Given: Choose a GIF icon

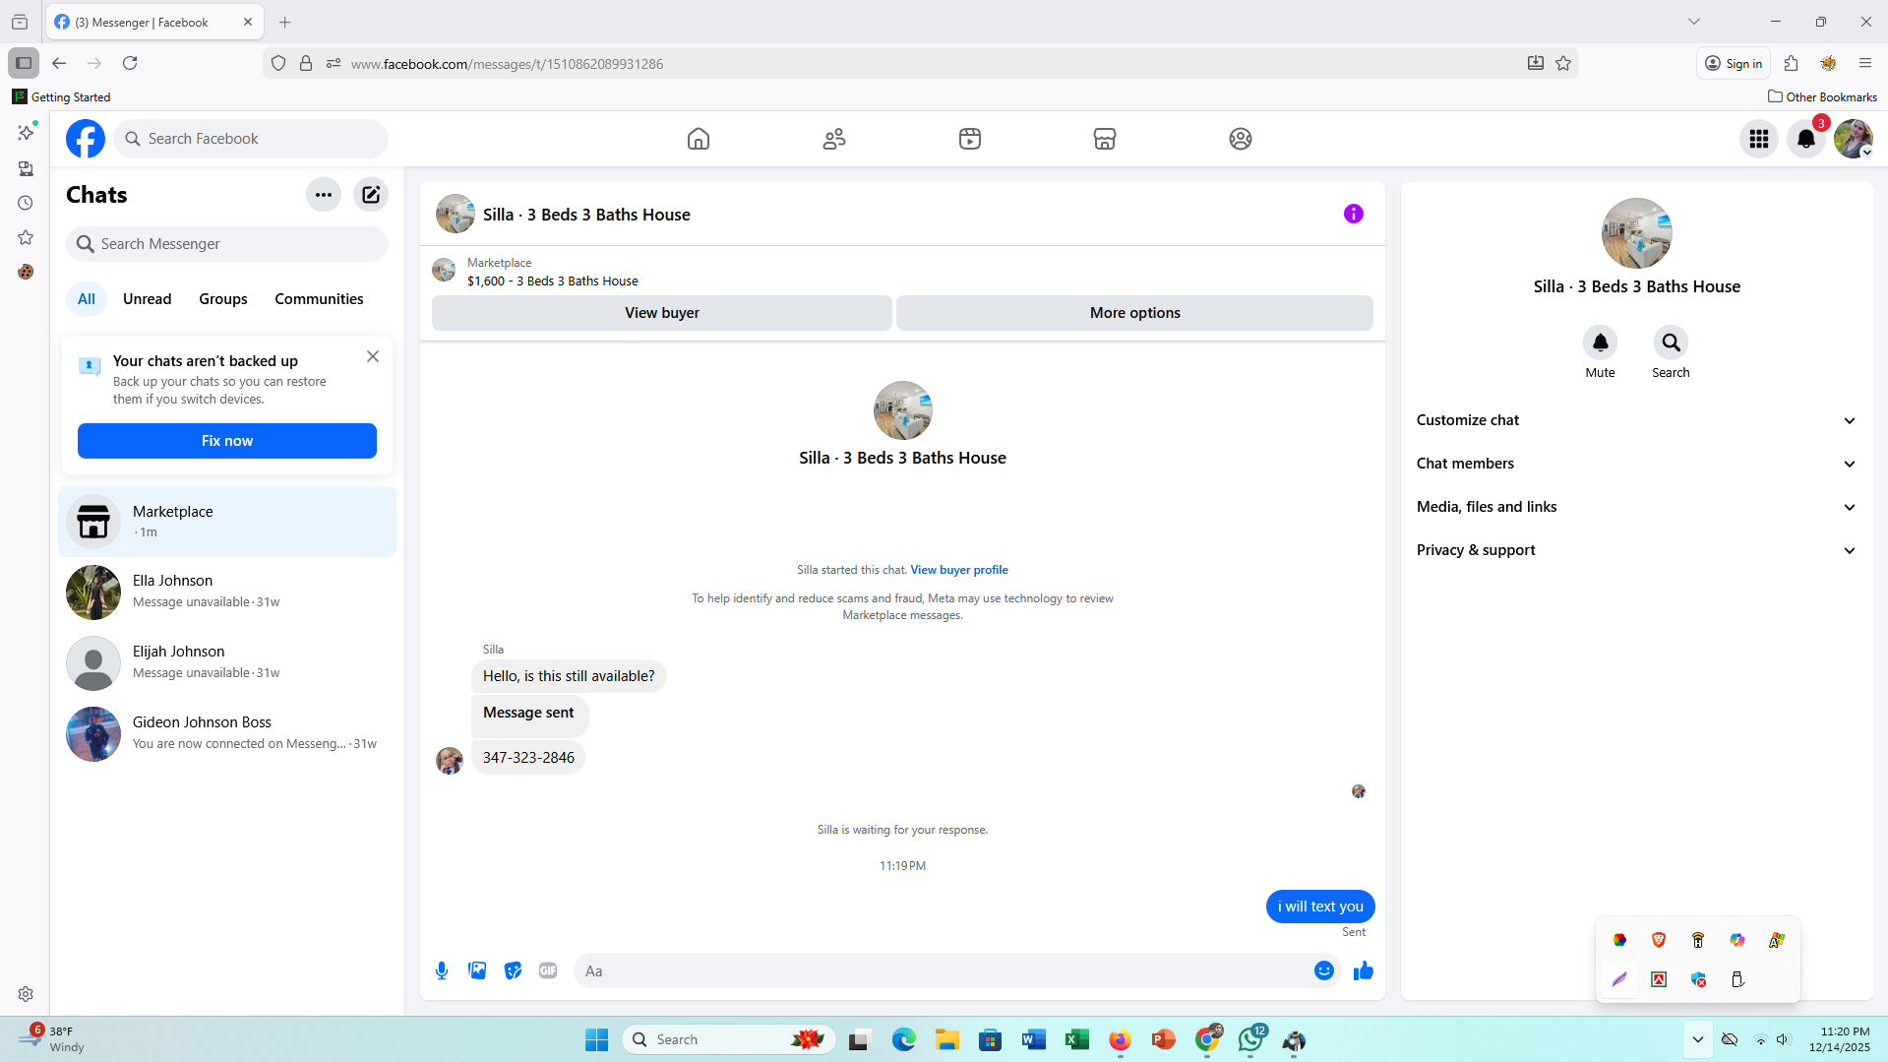Looking at the screenshot, I should (548, 970).
